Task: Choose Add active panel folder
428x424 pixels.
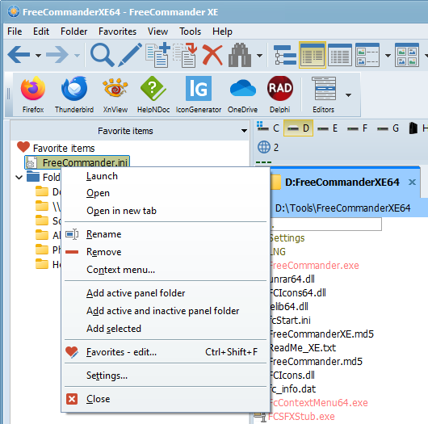Action: click(x=166, y=293)
